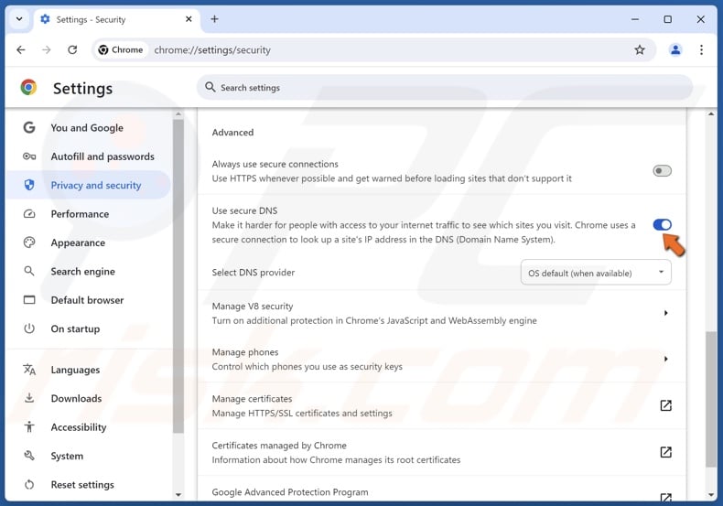Expand Manage phones arrow
Viewport: 723px width, 506px height.
pyautogui.click(x=665, y=359)
